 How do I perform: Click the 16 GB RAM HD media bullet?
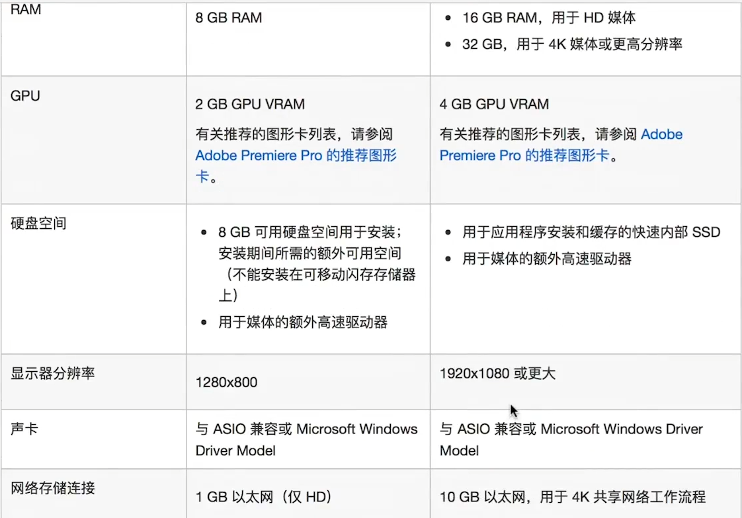click(x=549, y=18)
